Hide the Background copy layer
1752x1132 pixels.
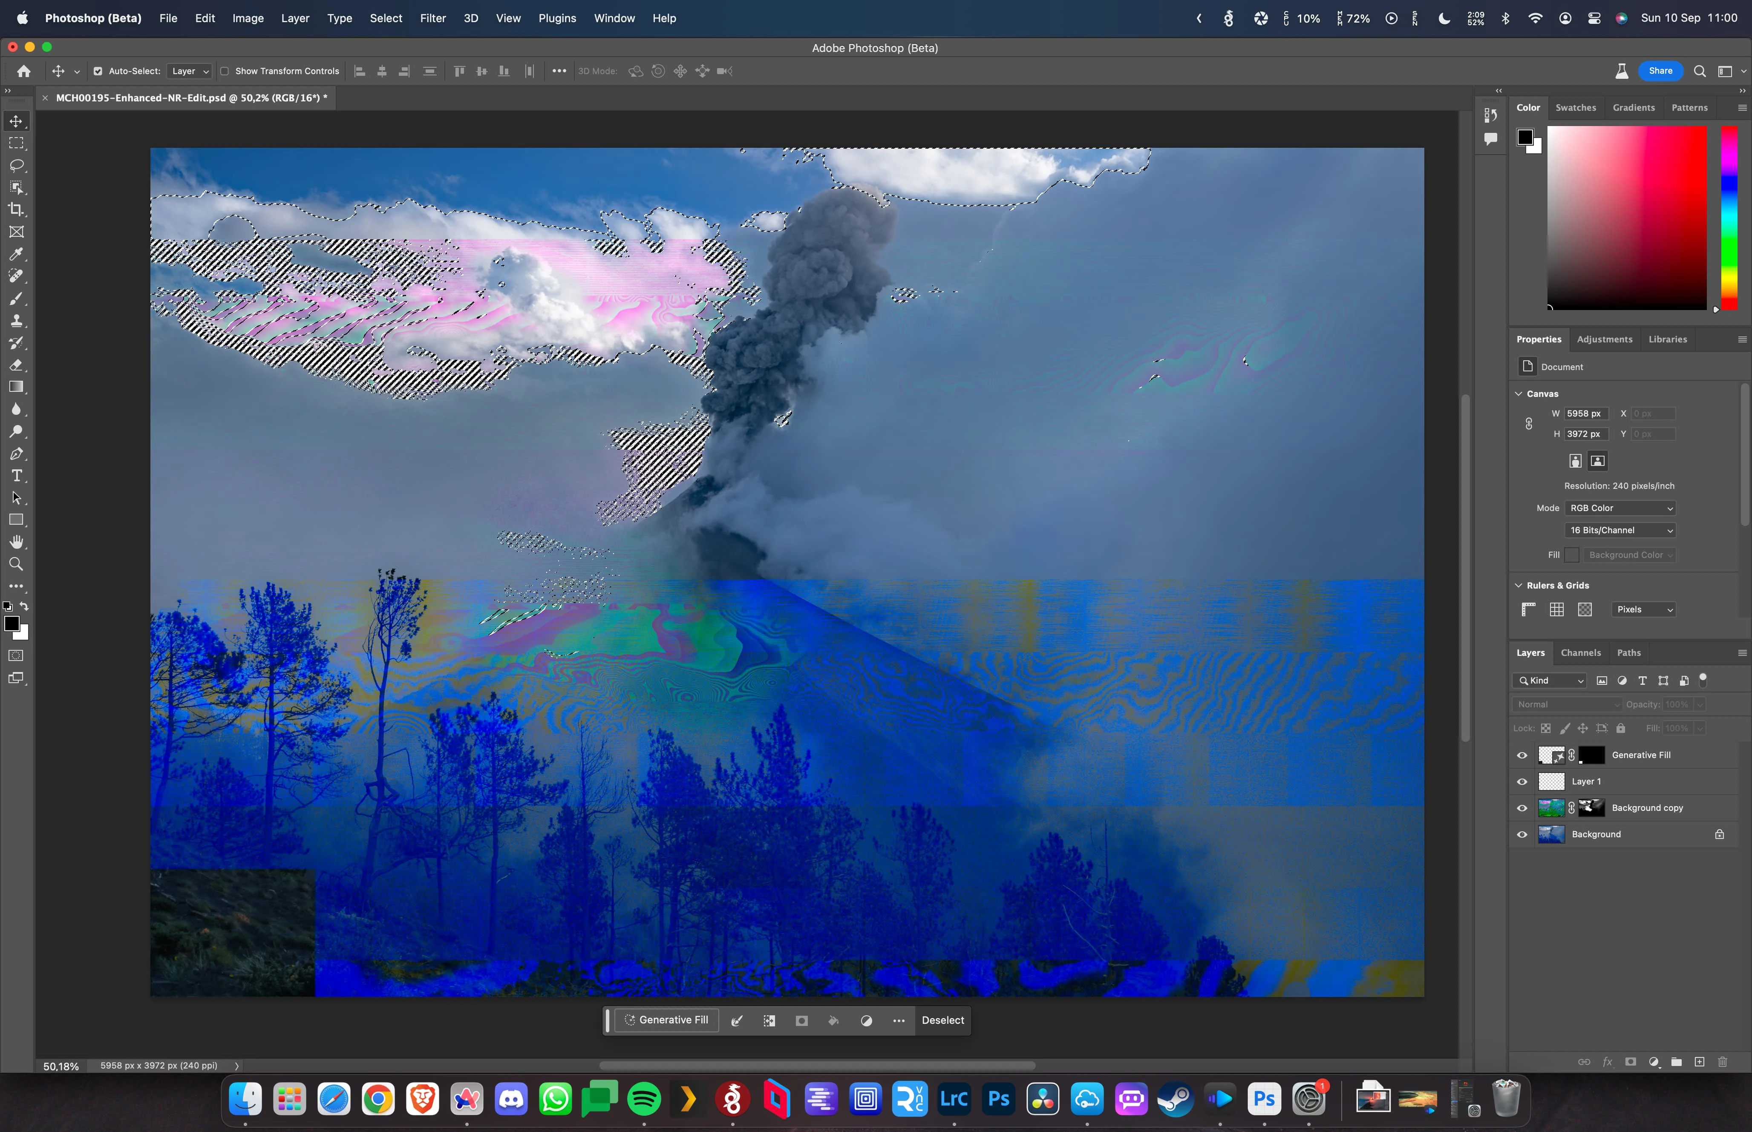[x=1522, y=808]
